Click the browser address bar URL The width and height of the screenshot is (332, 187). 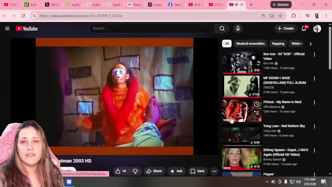pyautogui.click(x=81, y=16)
